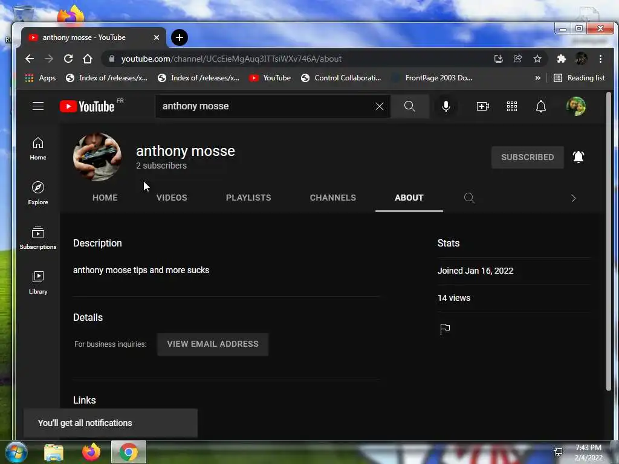The height and width of the screenshot is (464, 619).
Task: Open Explore in the sidebar
Action: point(38,193)
